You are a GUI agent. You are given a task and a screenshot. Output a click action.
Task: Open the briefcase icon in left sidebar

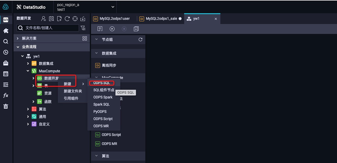(x=6, y=63)
